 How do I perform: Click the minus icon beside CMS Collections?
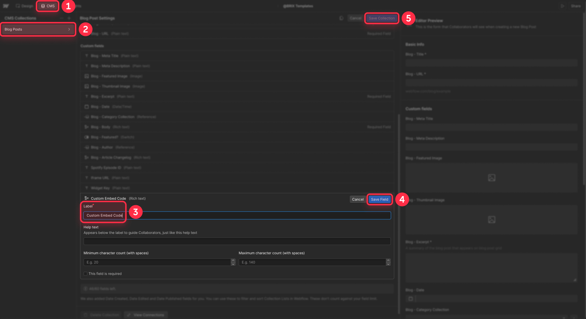61,18
